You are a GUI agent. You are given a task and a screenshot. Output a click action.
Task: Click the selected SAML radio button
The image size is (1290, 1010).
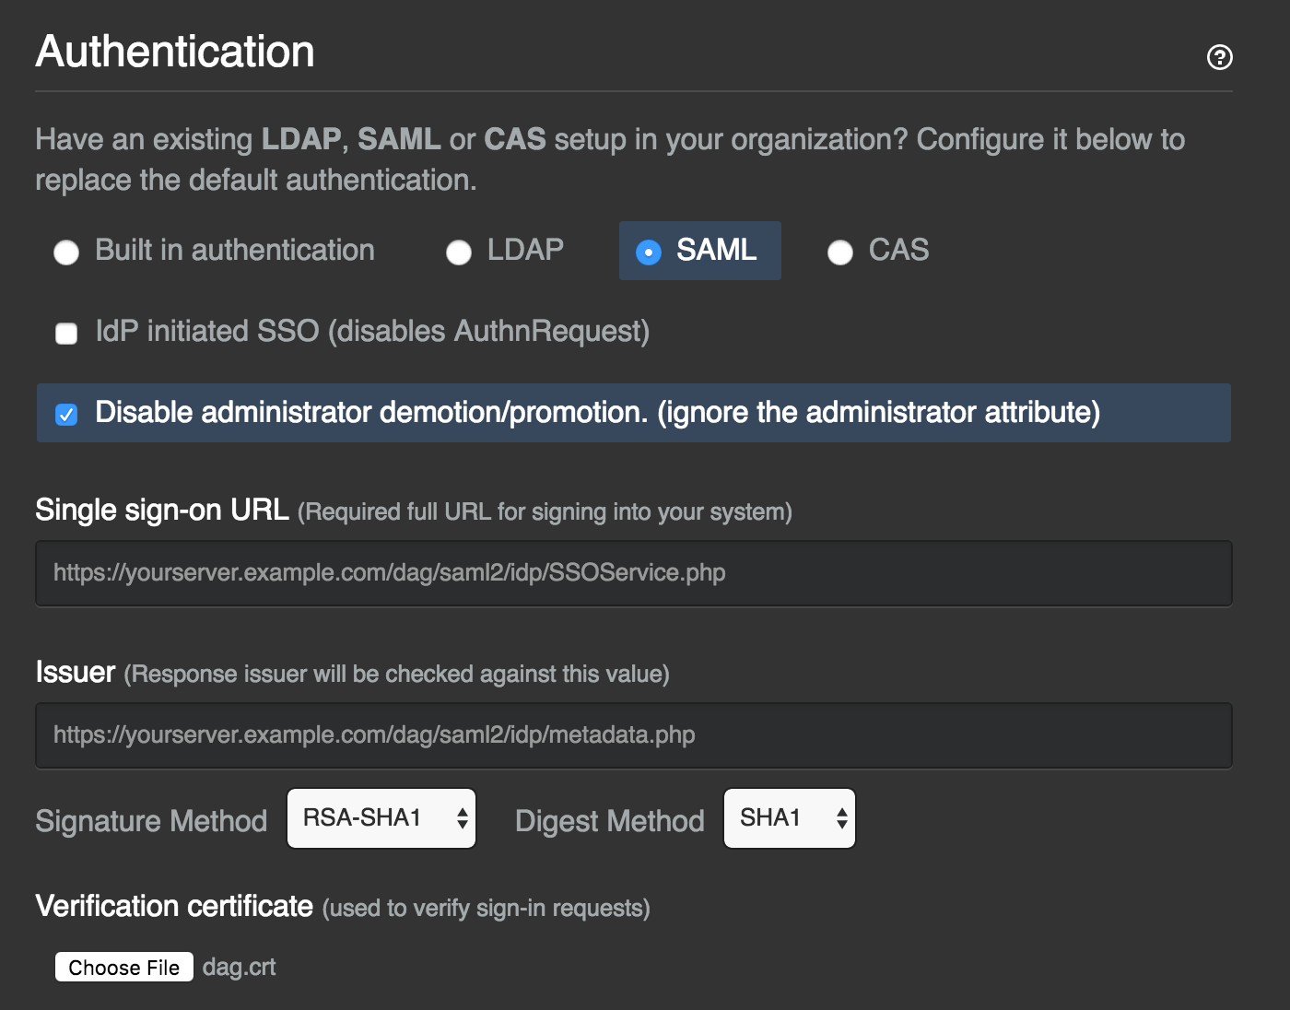[x=649, y=250]
